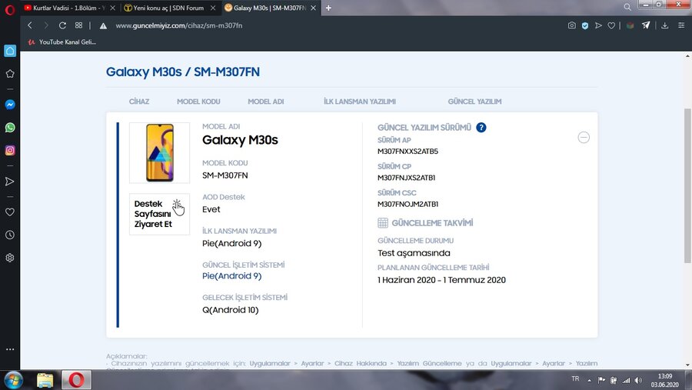Reload the current page
Viewport: 692px width, 390px height.
pos(63,25)
